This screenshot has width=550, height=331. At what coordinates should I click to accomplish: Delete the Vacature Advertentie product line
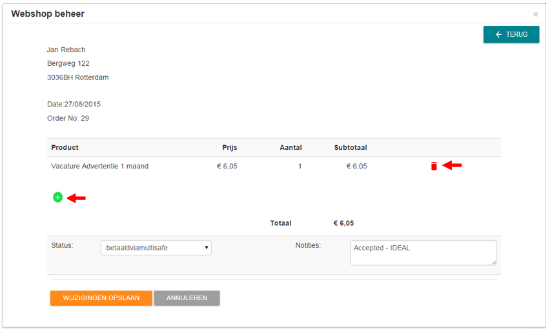(434, 166)
